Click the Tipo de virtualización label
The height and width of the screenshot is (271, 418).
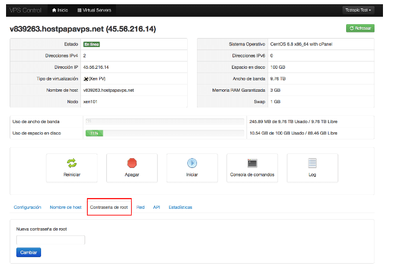tap(57, 78)
